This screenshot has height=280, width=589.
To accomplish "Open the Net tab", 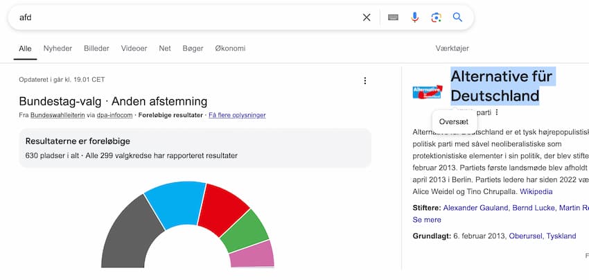I will point(165,49).
